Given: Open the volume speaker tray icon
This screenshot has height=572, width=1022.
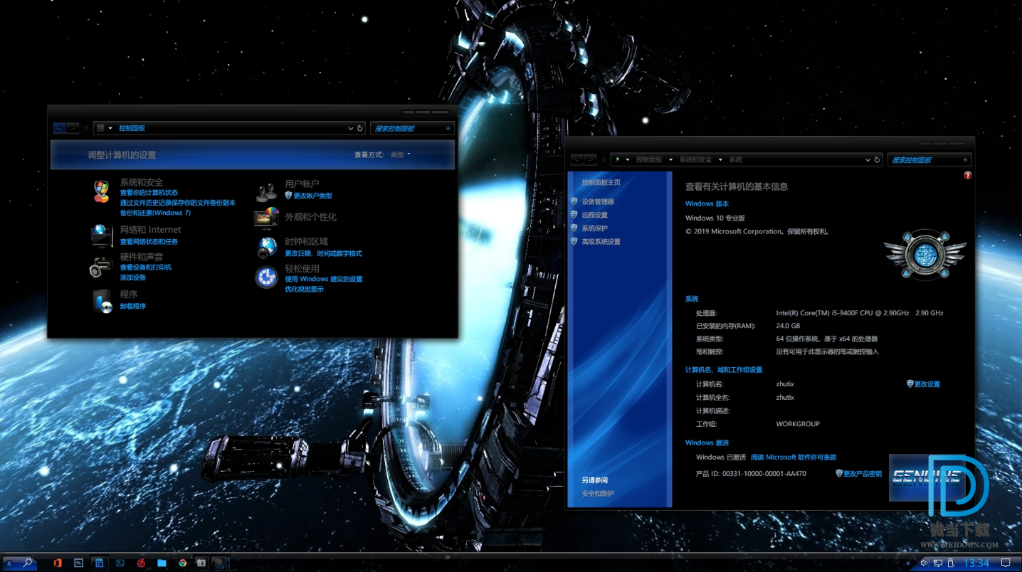Looking at the screenshot, I should tap(924, 563).
